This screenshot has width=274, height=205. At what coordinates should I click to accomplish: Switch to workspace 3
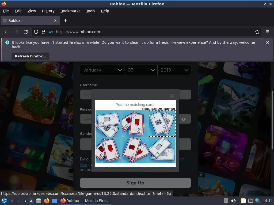25,201
